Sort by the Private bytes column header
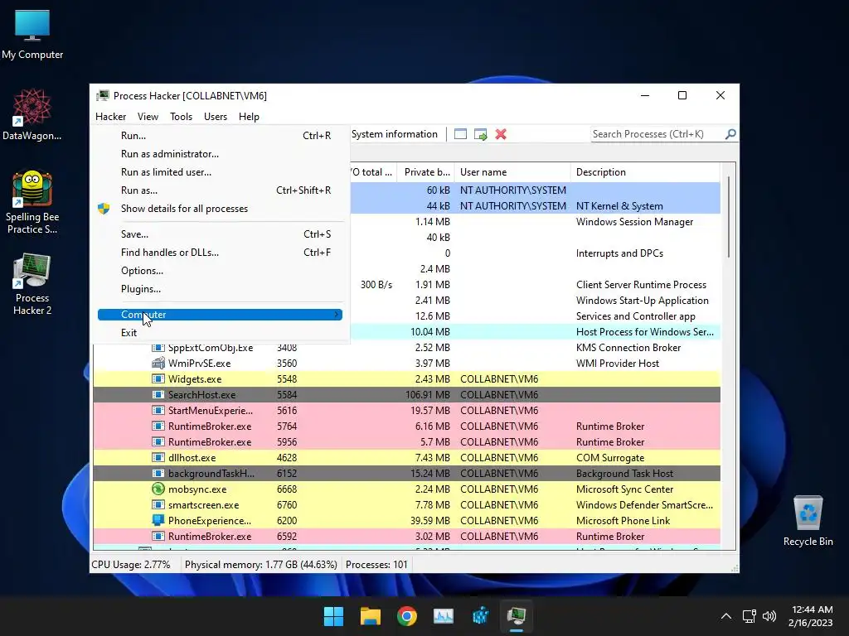 (426, 172)
